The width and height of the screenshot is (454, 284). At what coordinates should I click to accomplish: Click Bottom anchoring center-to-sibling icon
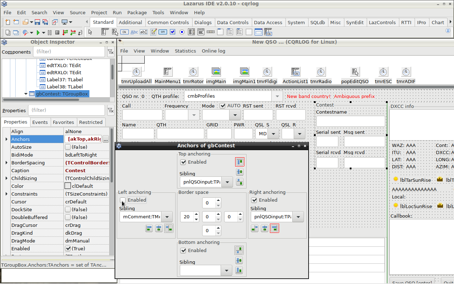(x=239, y=261)
